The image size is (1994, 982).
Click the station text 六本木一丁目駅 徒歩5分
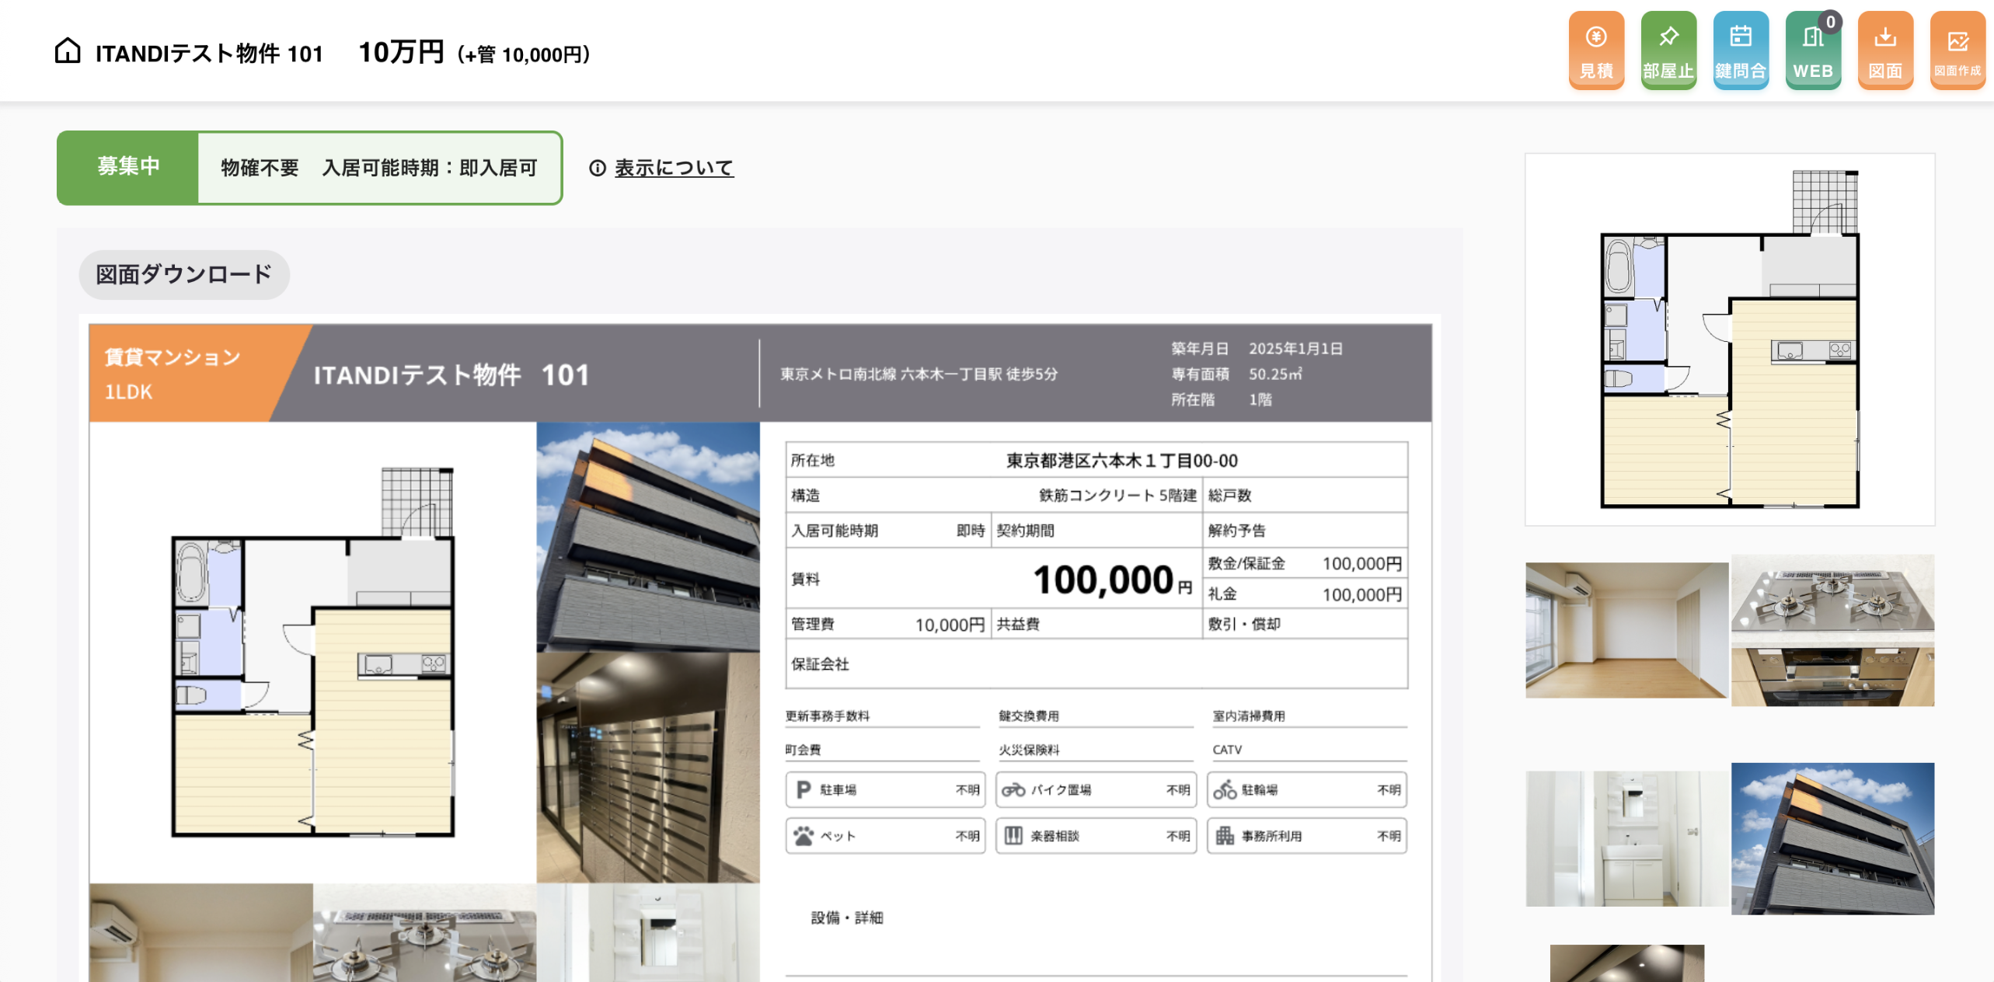tap(978, 374)
